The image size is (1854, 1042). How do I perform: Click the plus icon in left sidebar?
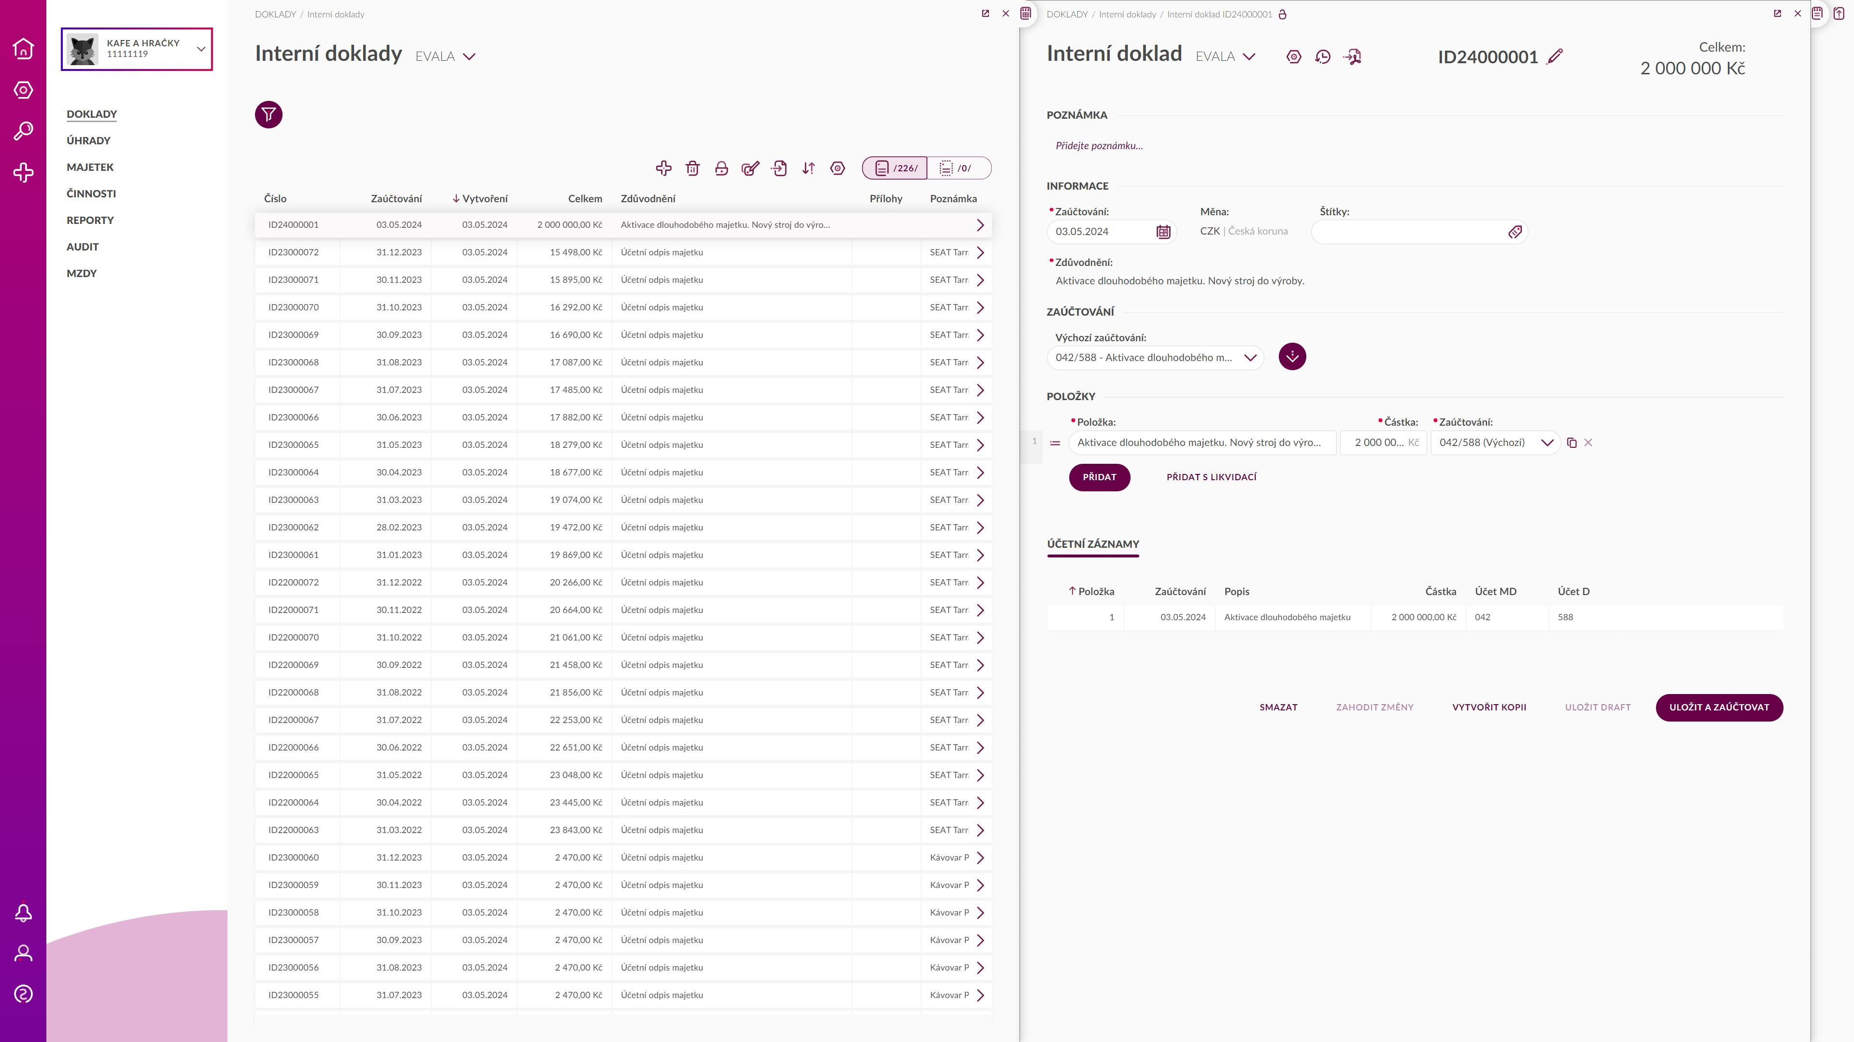(x=23, y=173)
